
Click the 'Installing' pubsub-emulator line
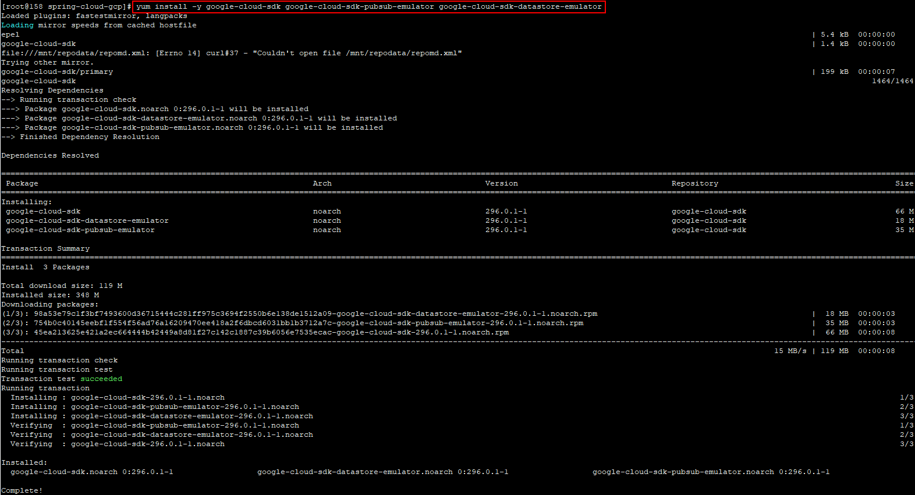pyautogui.click(x=155, y=407)
